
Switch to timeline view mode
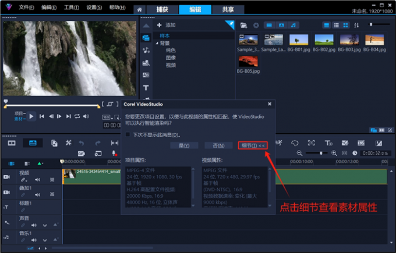pyautogui.click(x=33, y=143)
